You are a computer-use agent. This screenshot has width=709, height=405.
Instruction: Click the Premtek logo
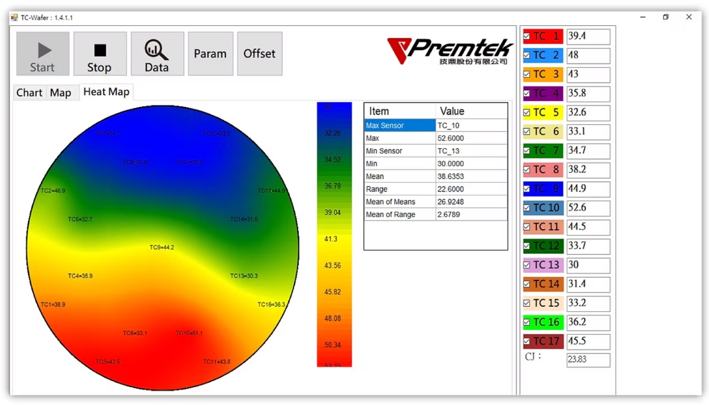[x=449, y=51]
